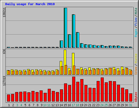This screenshot has width=139, height=108.
Task: Click the KBytes legend label
Action: 136,97
